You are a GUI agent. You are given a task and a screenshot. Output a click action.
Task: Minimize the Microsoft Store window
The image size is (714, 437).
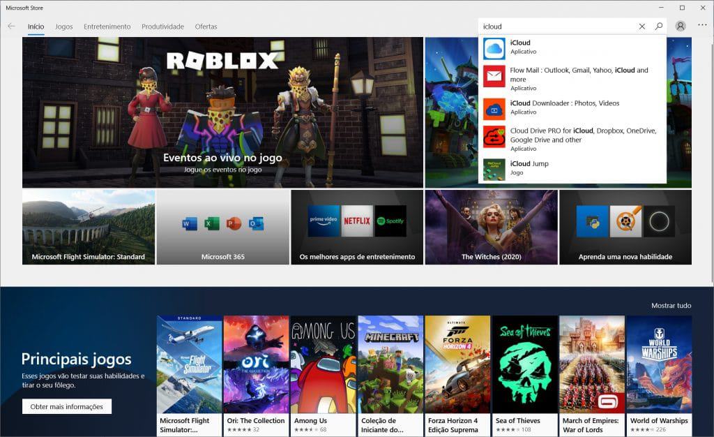tap(661, 8)
